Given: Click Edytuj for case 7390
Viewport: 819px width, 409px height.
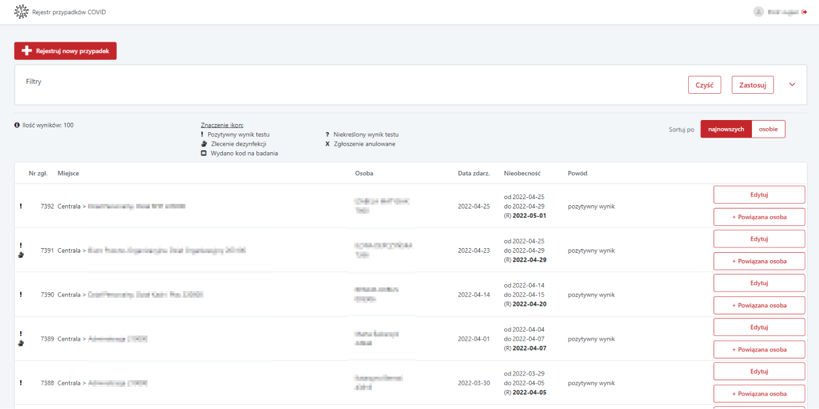Looking at the screenshot, I should (x=759, y=283).
